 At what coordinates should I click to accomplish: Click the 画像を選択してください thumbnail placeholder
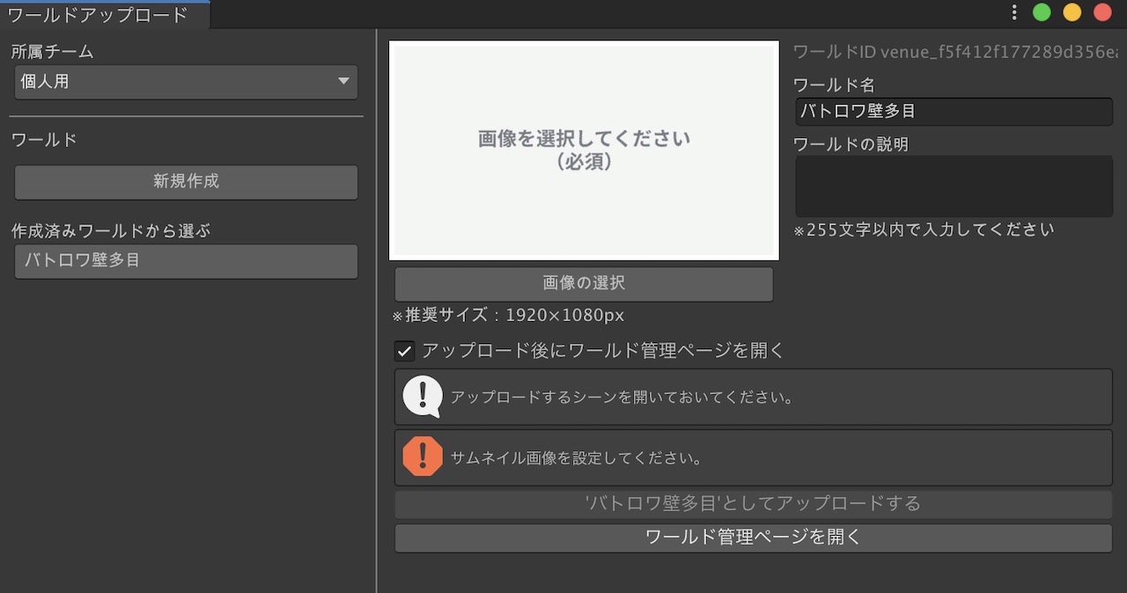583,150
